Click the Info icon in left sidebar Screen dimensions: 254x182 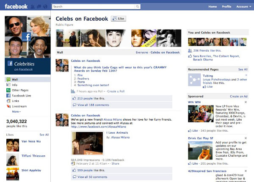pyautogui.click(x=8, y=85)
